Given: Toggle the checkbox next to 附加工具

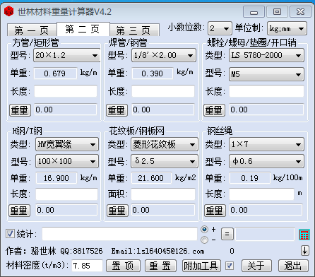Looking at the screenshot, I should [230, 266].
